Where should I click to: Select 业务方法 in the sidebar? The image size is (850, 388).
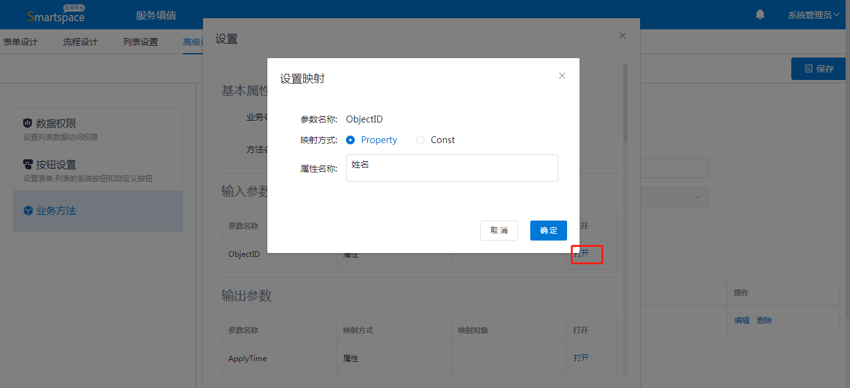point(98,211)
